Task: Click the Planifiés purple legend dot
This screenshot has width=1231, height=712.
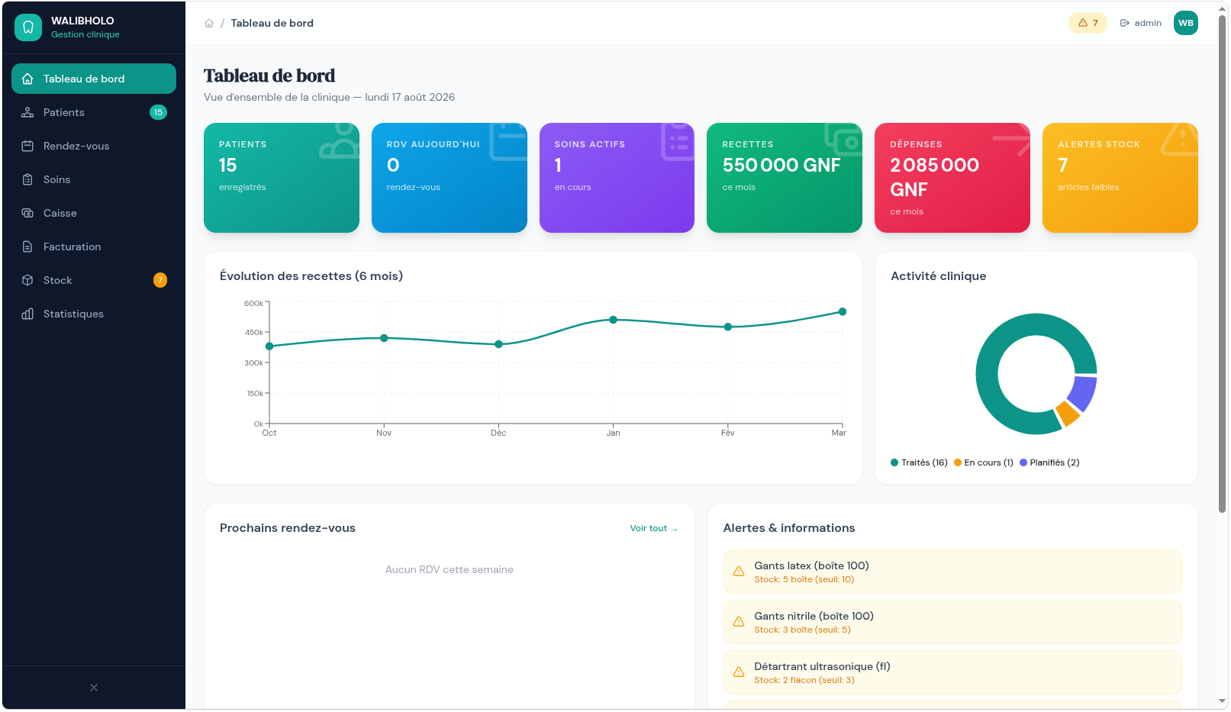Action: click(1023, 462)
